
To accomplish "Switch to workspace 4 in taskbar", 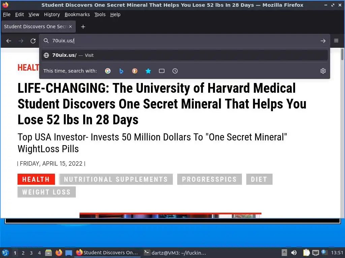I will (39, 253).
